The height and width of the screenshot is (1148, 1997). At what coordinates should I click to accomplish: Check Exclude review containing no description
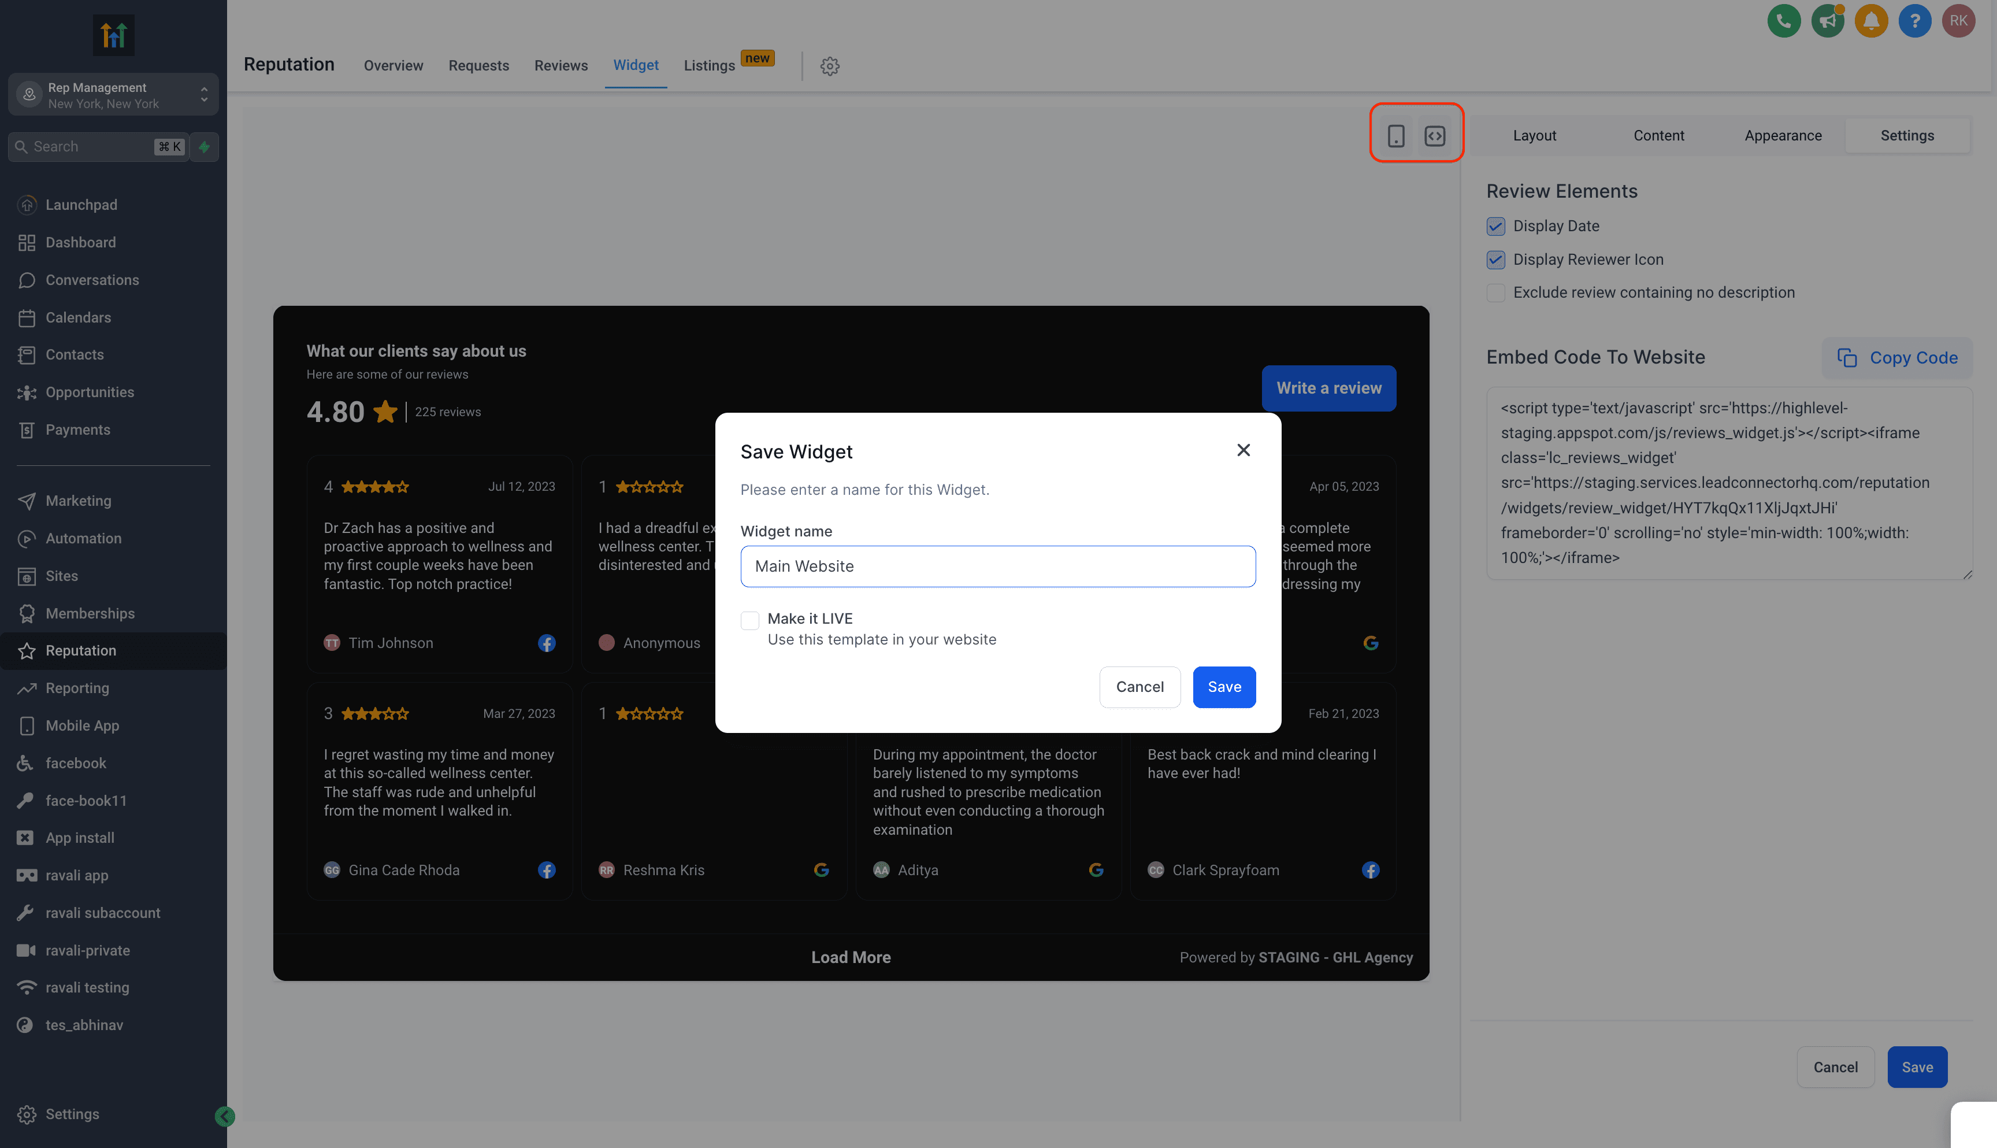[x=1496, y=292]
